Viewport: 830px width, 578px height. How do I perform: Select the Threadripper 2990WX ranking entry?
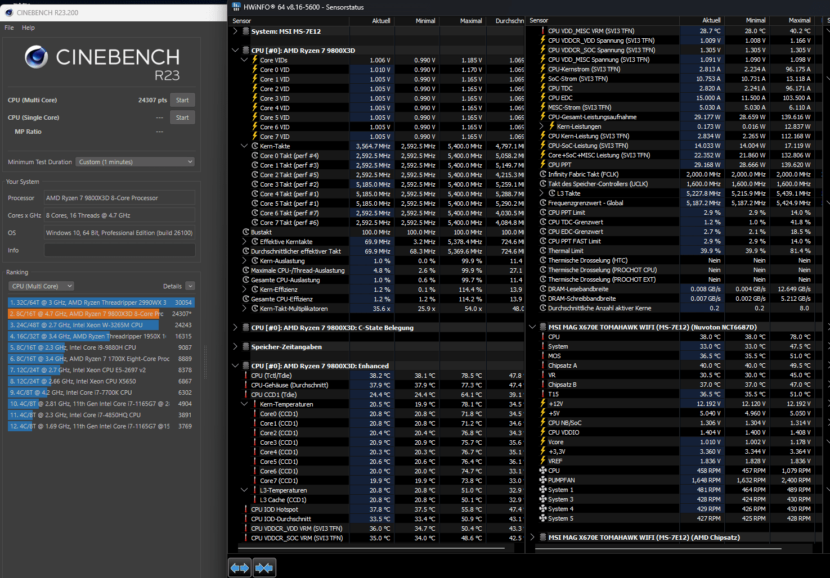(x=101, y=302)
